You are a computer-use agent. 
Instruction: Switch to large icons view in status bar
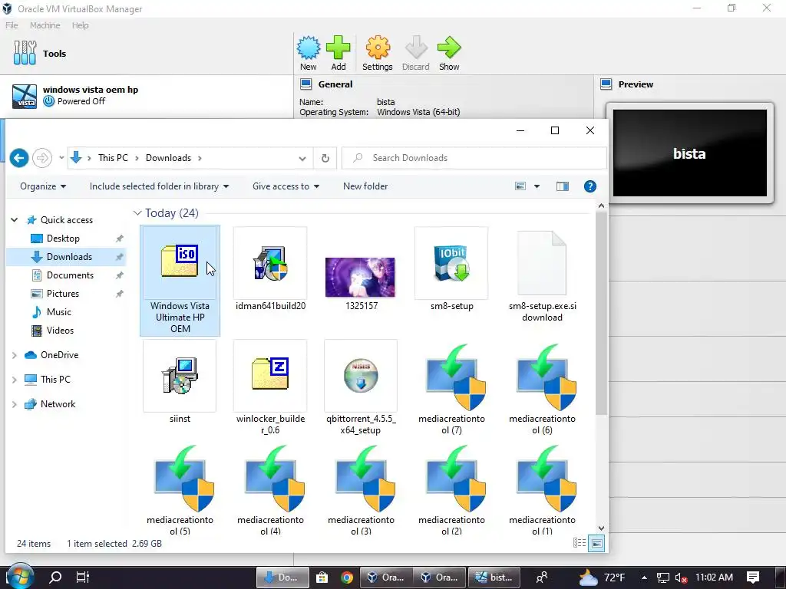click(596, 543)
